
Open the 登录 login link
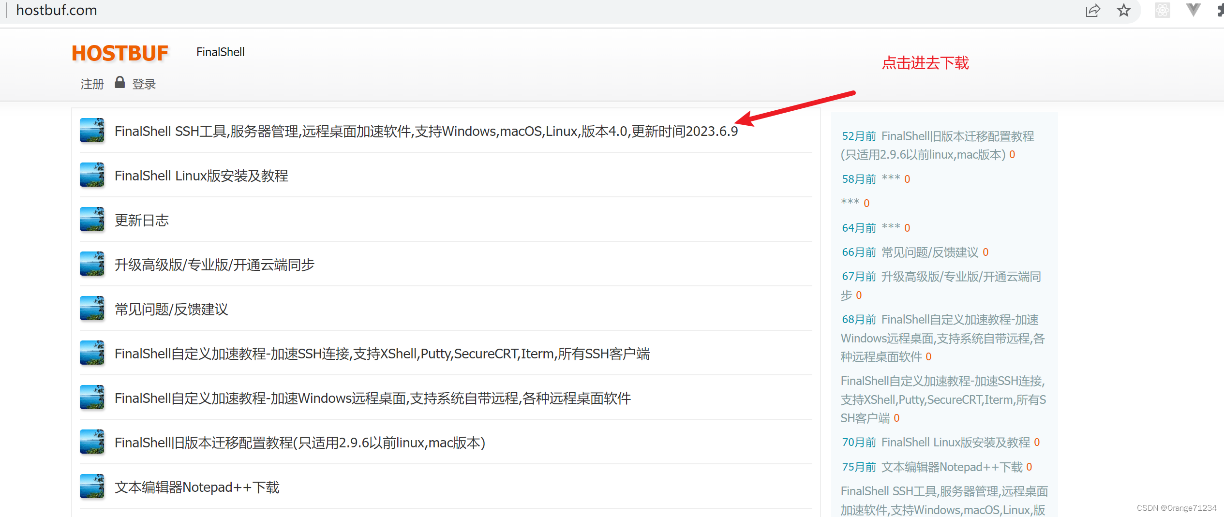pyautogui.click(x=144, y=84)
